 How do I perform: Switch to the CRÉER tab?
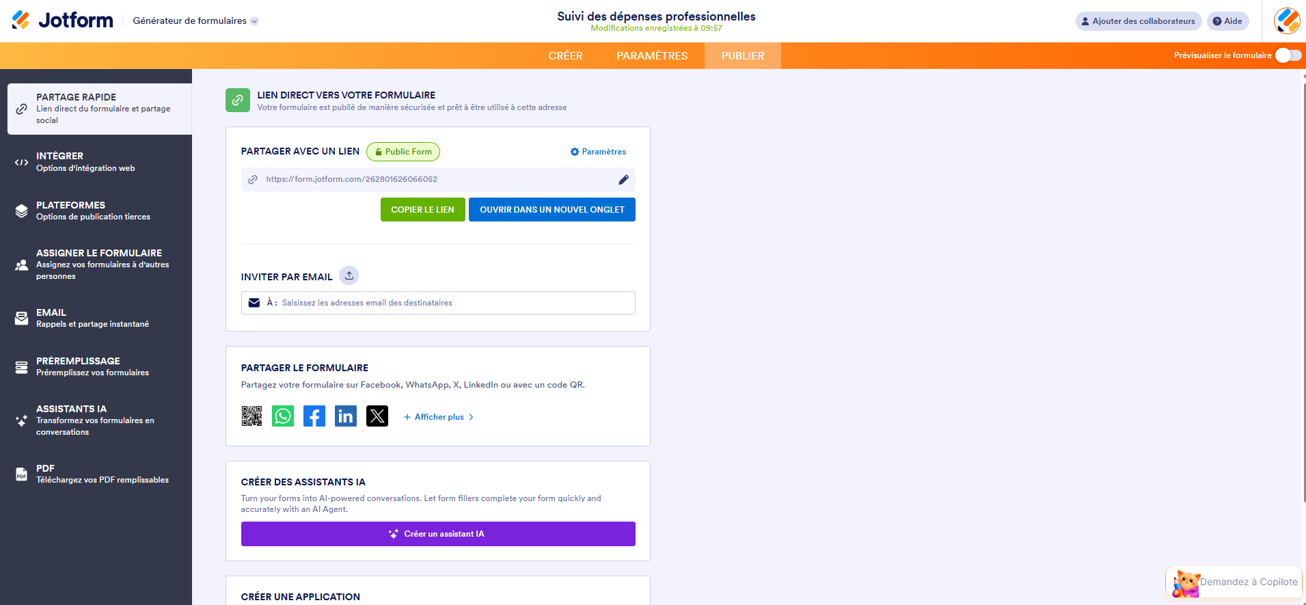click(565, 56)
